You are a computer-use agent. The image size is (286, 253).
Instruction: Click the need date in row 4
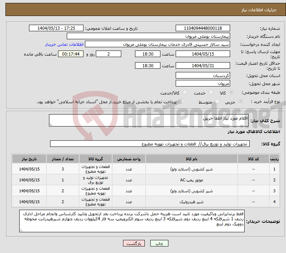29,202
